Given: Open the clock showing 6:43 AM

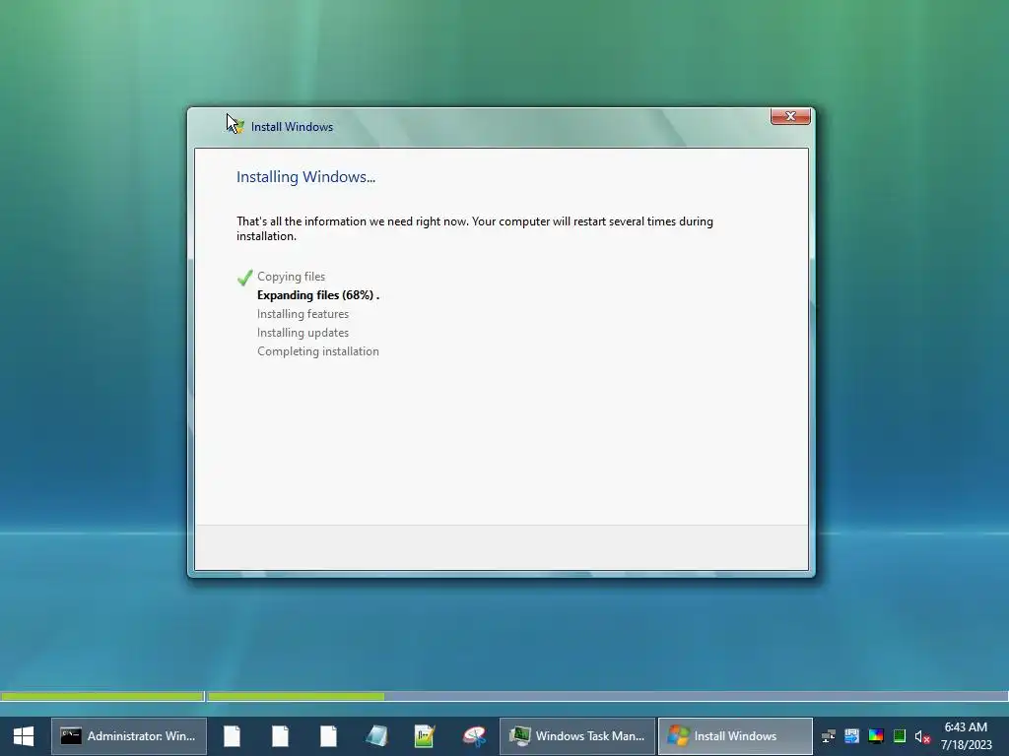Looking at the screenshot, I should click(966, 736).
